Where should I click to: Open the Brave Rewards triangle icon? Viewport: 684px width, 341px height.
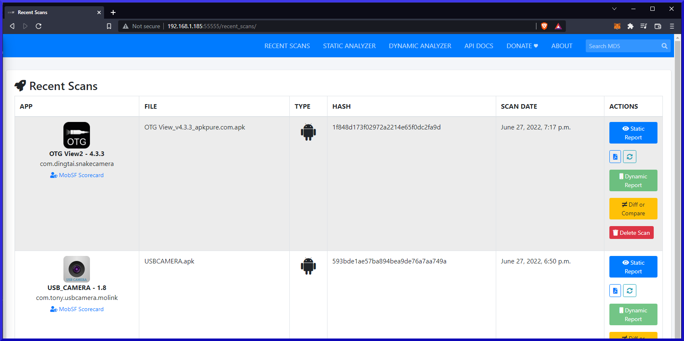pos(558,26)
